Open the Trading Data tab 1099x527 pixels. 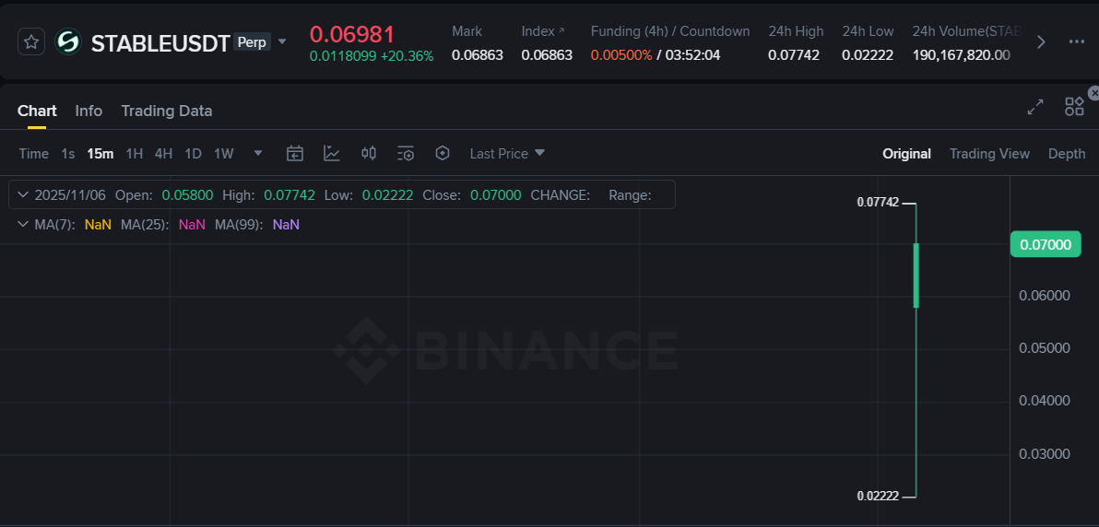tap(167, 111)
